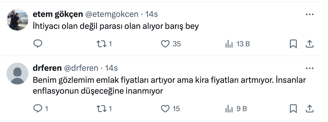Share drferen's tweet
The height and width of the screenshot is (122, 328).
309,109
